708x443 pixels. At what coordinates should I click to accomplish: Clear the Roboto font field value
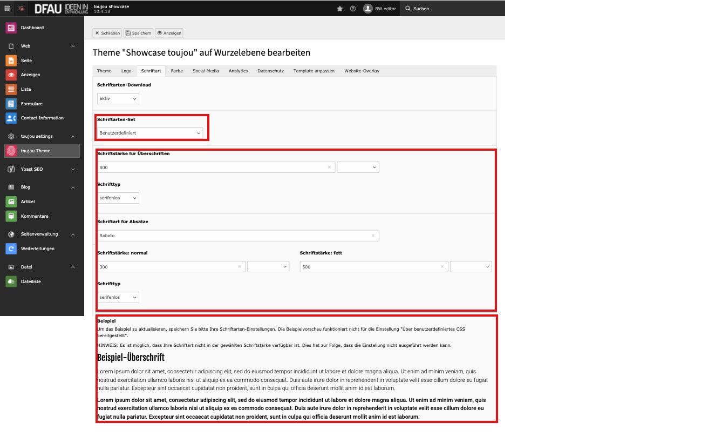372,236
